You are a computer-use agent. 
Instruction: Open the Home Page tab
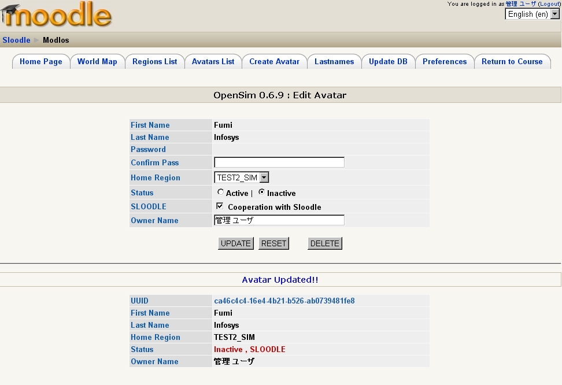(x=41, y=62)
